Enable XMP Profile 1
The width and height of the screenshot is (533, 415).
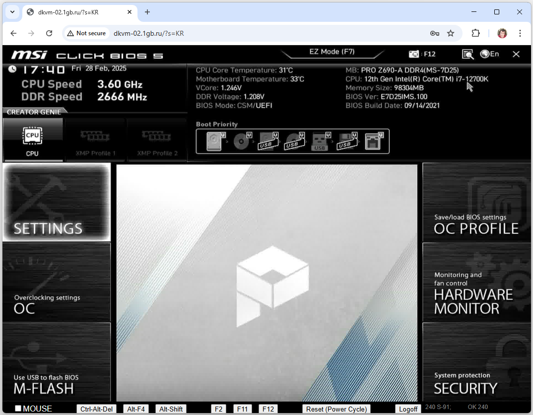(x=95, y=140)
